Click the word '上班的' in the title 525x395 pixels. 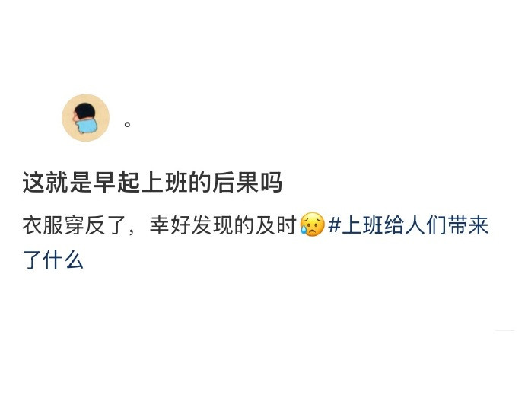click(x=176, y=183)
